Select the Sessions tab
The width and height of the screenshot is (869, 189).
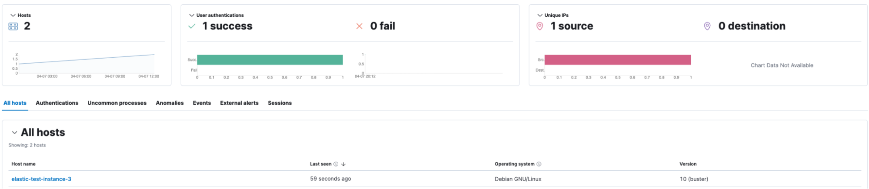click(280, 103)
